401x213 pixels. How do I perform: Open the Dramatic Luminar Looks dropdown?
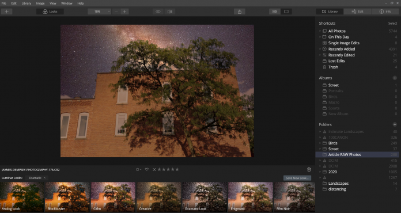[37, 178]
